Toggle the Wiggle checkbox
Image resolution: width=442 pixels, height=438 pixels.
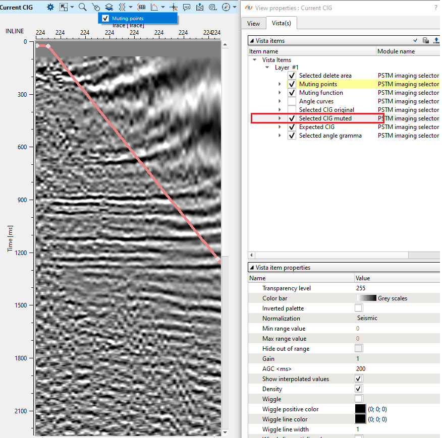[x=358, y=399]
